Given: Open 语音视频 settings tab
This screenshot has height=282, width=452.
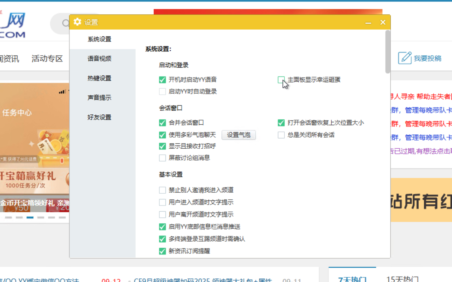Looking at the screenshot, I should pyautogui.click(x=100, y=59).
